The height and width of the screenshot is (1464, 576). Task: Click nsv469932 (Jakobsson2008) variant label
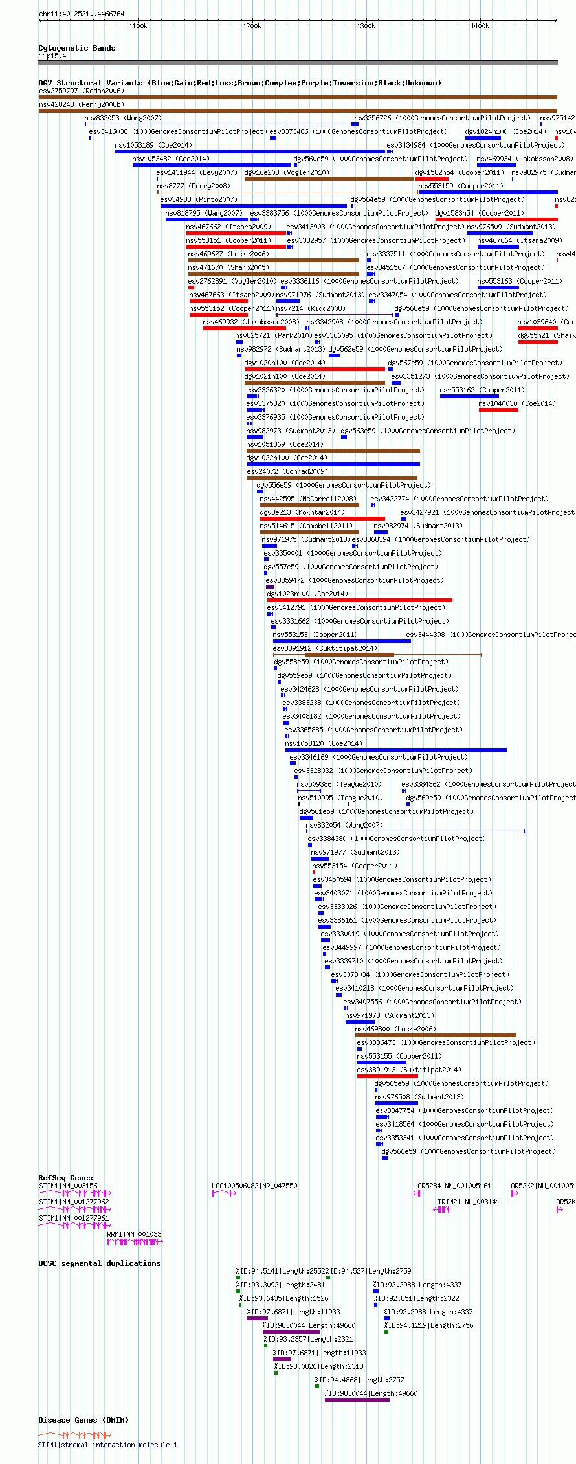pos(251,322)
